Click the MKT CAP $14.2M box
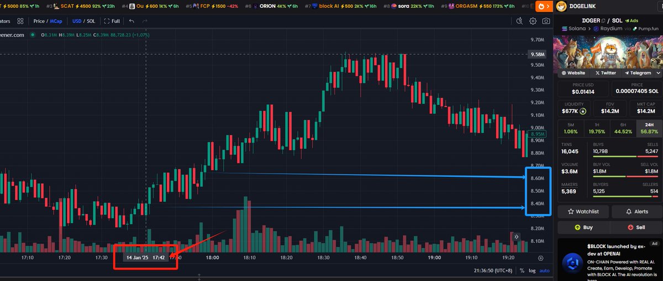663x281 pixels. pos(645,108)
